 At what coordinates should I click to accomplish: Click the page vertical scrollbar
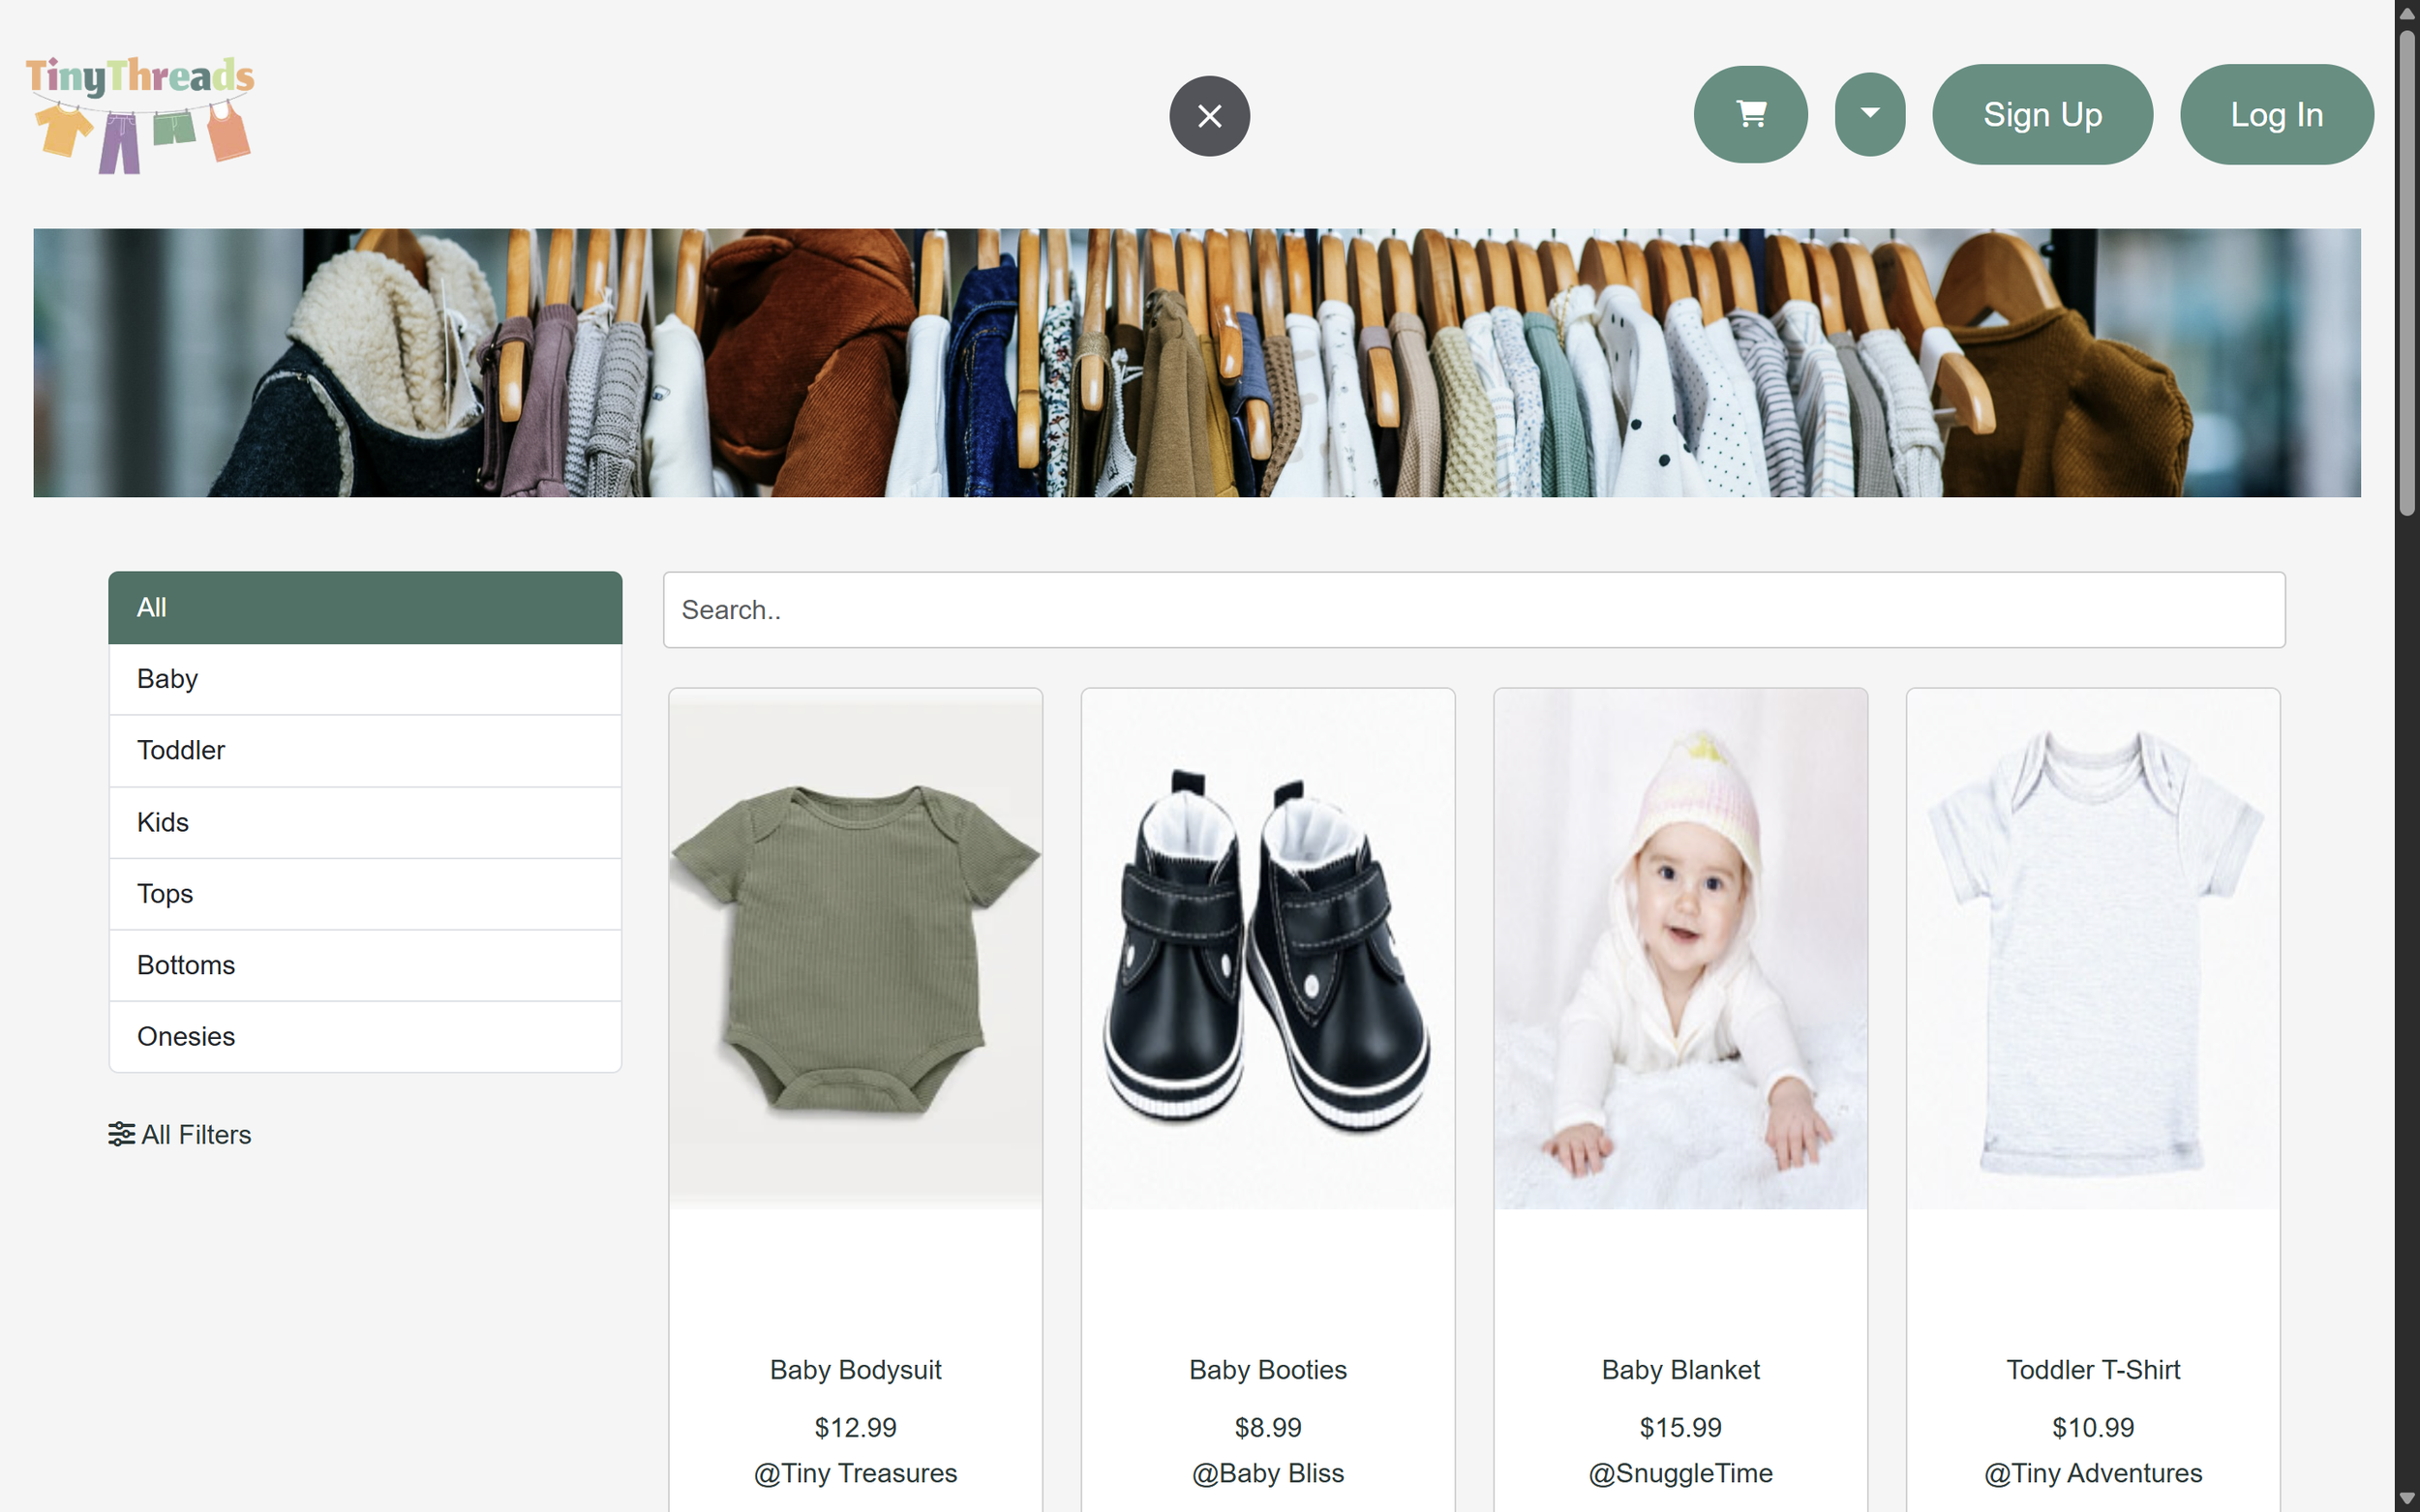[x=2407, y=270]
